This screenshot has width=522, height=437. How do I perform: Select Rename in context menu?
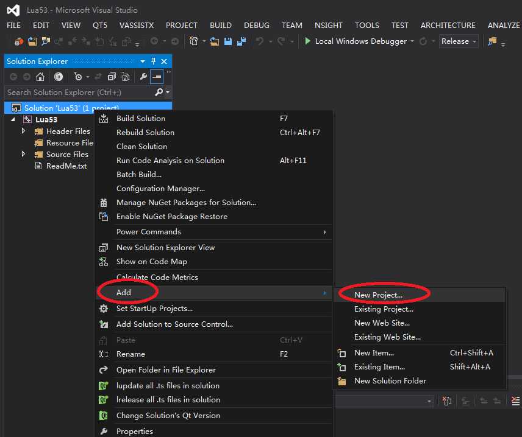coord(214,354)
